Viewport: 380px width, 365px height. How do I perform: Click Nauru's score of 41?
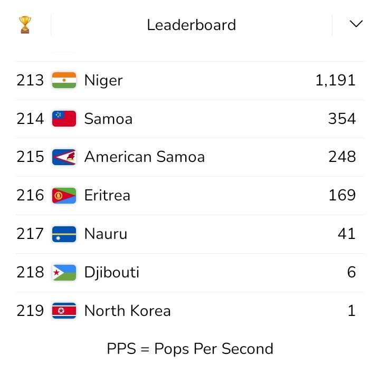[347, 234]
